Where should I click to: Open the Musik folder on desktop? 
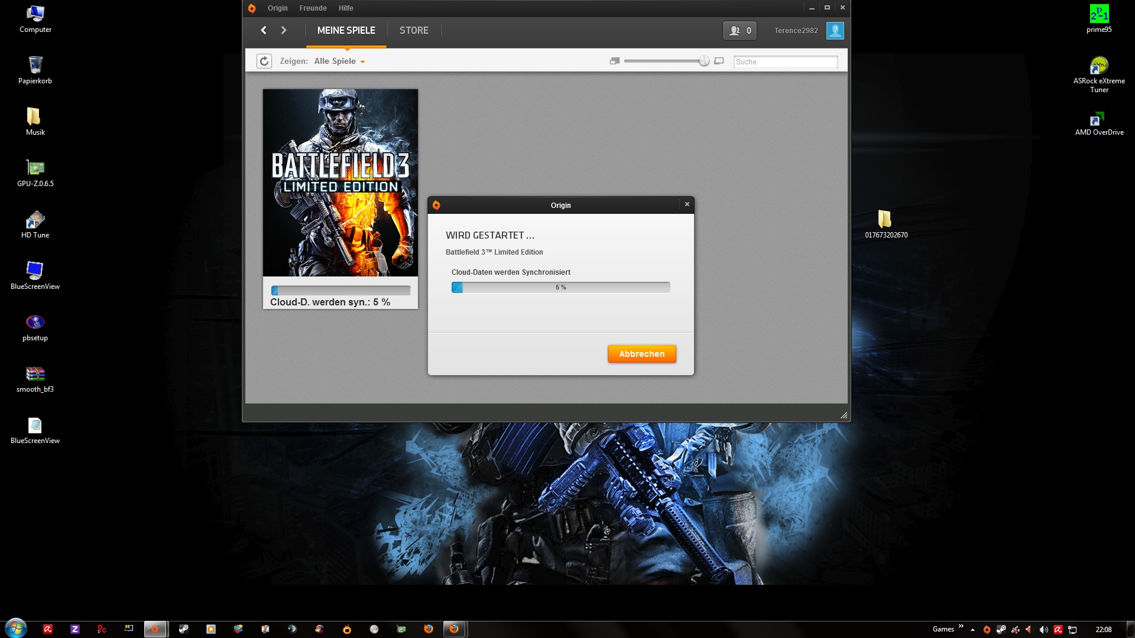point(35,122)
